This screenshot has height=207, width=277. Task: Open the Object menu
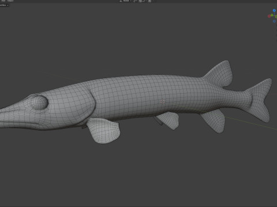pos(10,1)
